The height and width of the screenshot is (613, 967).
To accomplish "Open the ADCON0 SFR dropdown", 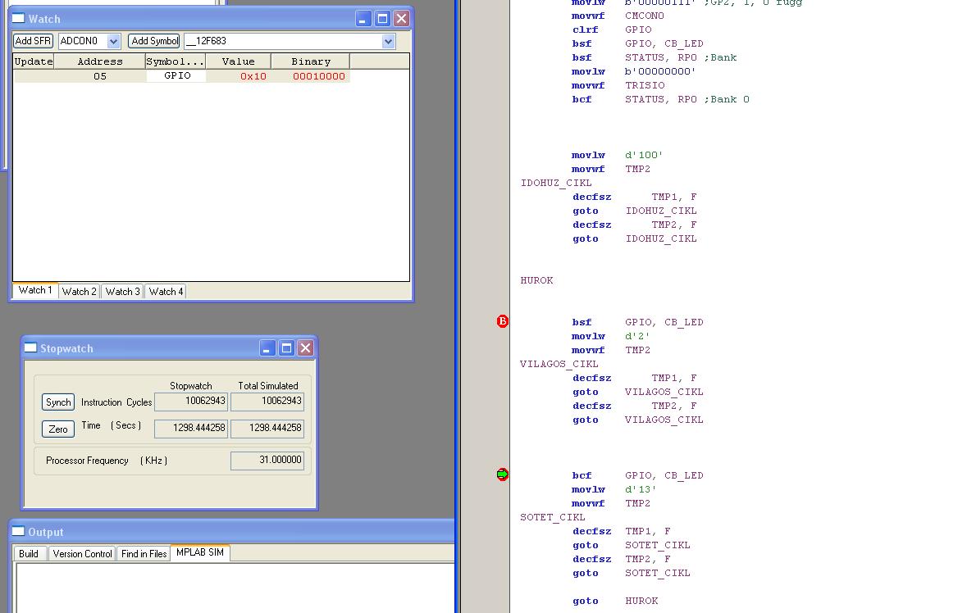I will [x=113, y=41].
